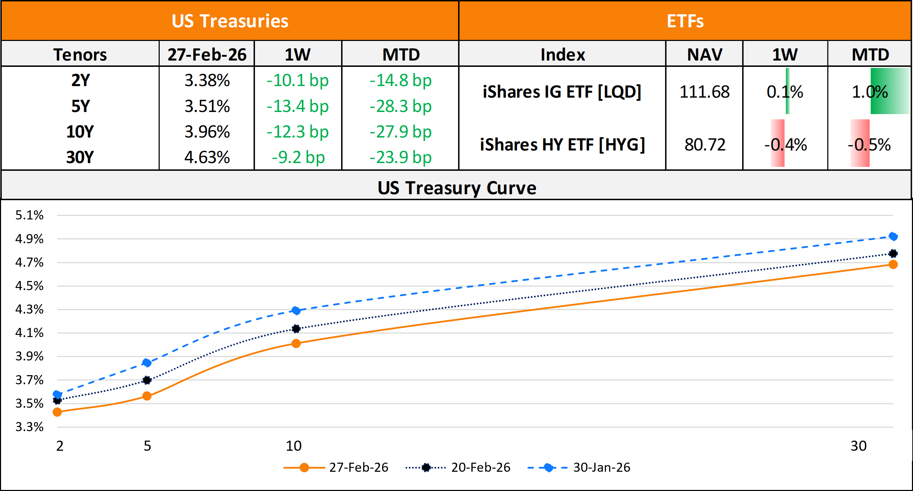
Task: Select the blue 30Y data point
Action: [893, 237]
